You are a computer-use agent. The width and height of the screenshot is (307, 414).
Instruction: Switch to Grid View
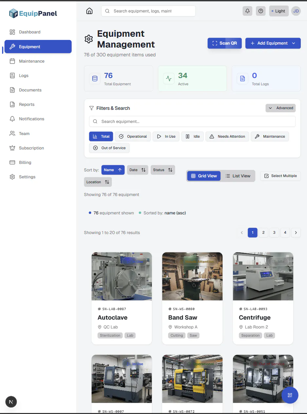[204, 176]
